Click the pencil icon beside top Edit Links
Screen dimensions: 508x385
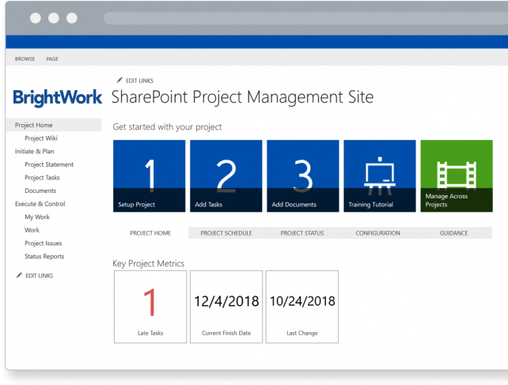[x=119, y=80]
